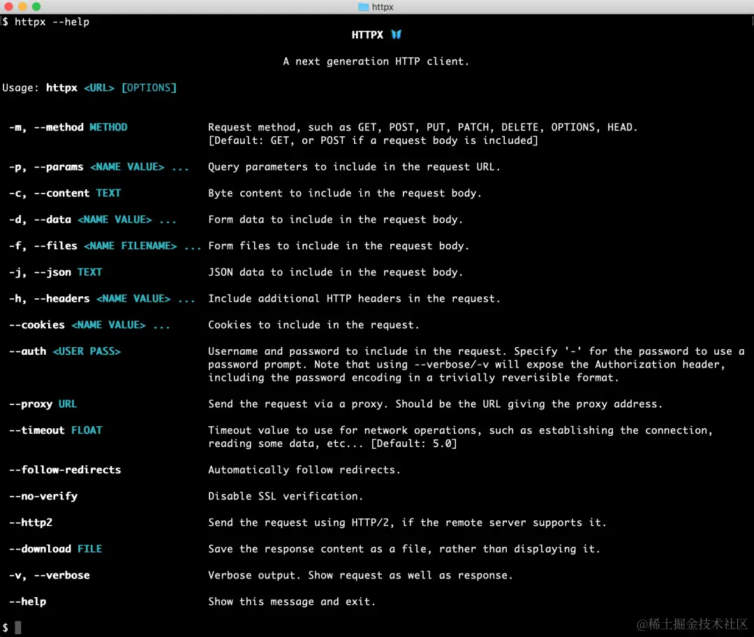Click the line starting 'password prompt. Note that'
Screen dimensions: 754x637
coord(467,365)
